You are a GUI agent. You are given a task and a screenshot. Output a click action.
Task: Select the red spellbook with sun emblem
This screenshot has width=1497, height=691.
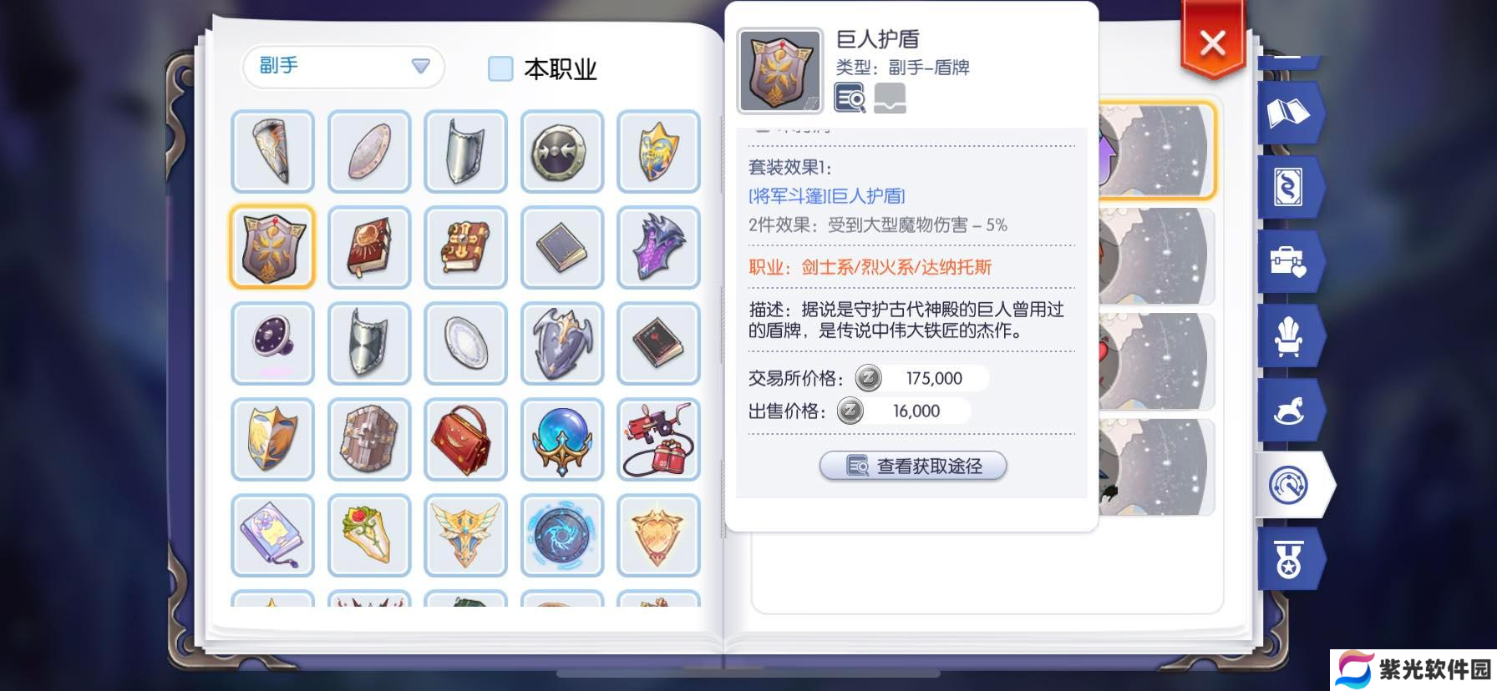click(369, 248)
